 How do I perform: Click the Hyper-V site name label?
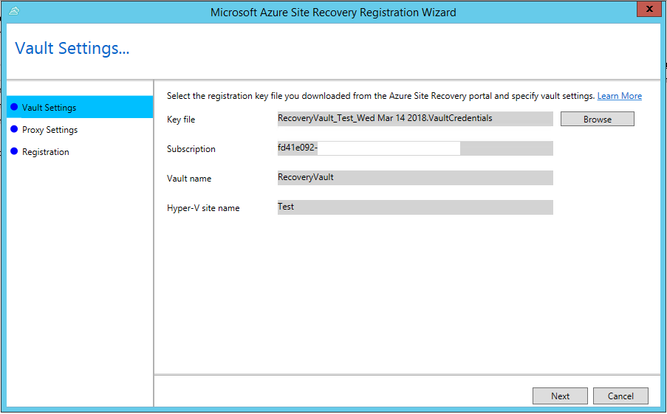click(203, 208)
